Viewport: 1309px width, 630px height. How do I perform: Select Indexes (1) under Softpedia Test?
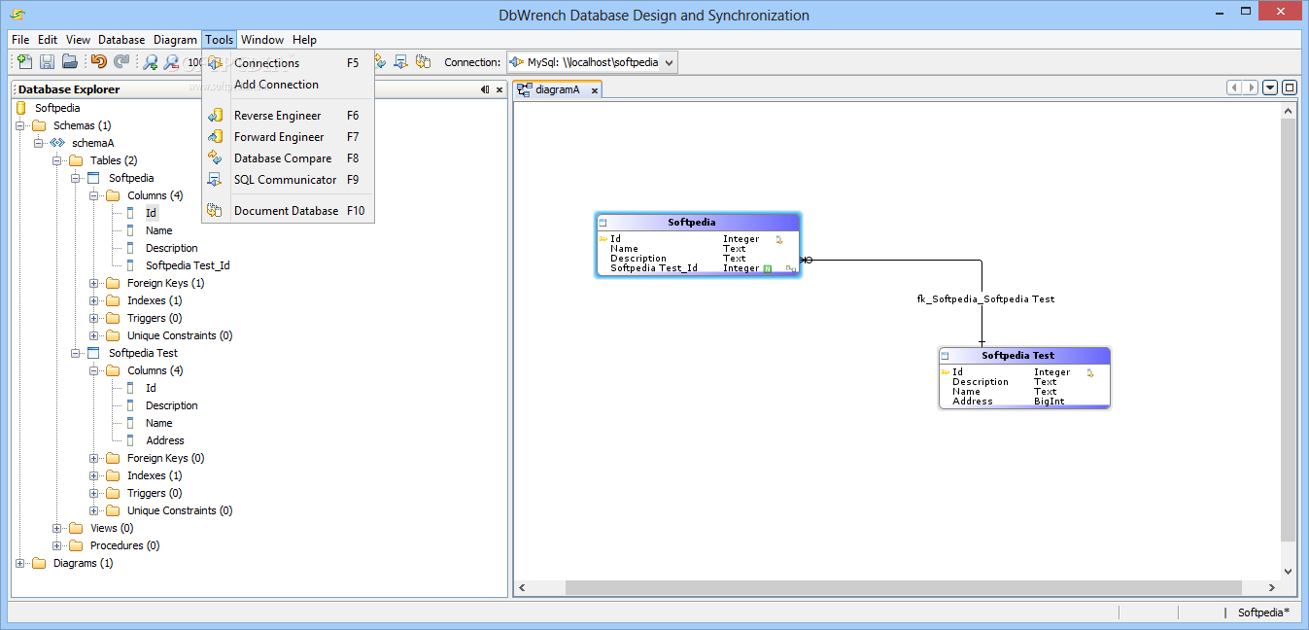155,475
